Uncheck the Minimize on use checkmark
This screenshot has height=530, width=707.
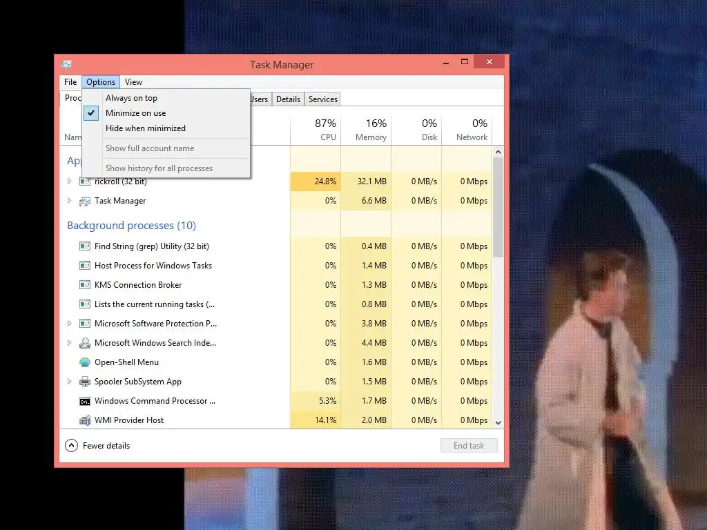pyautogui.click(x=91, y=113)
